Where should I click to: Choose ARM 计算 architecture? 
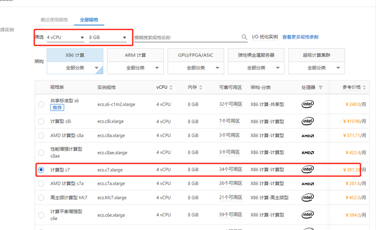click(x=135, y=55)
